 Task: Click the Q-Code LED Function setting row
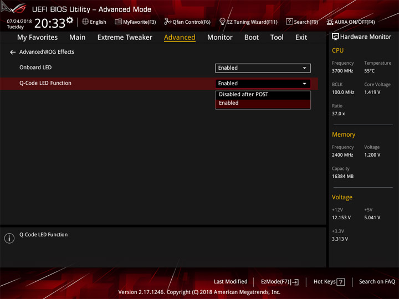coord(159,84)
